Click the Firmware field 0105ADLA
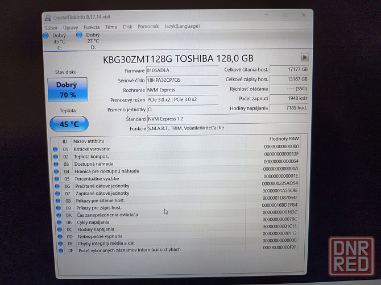Viewport: 381px width, 285px height. pyautogui.click(x=182, y=70)
